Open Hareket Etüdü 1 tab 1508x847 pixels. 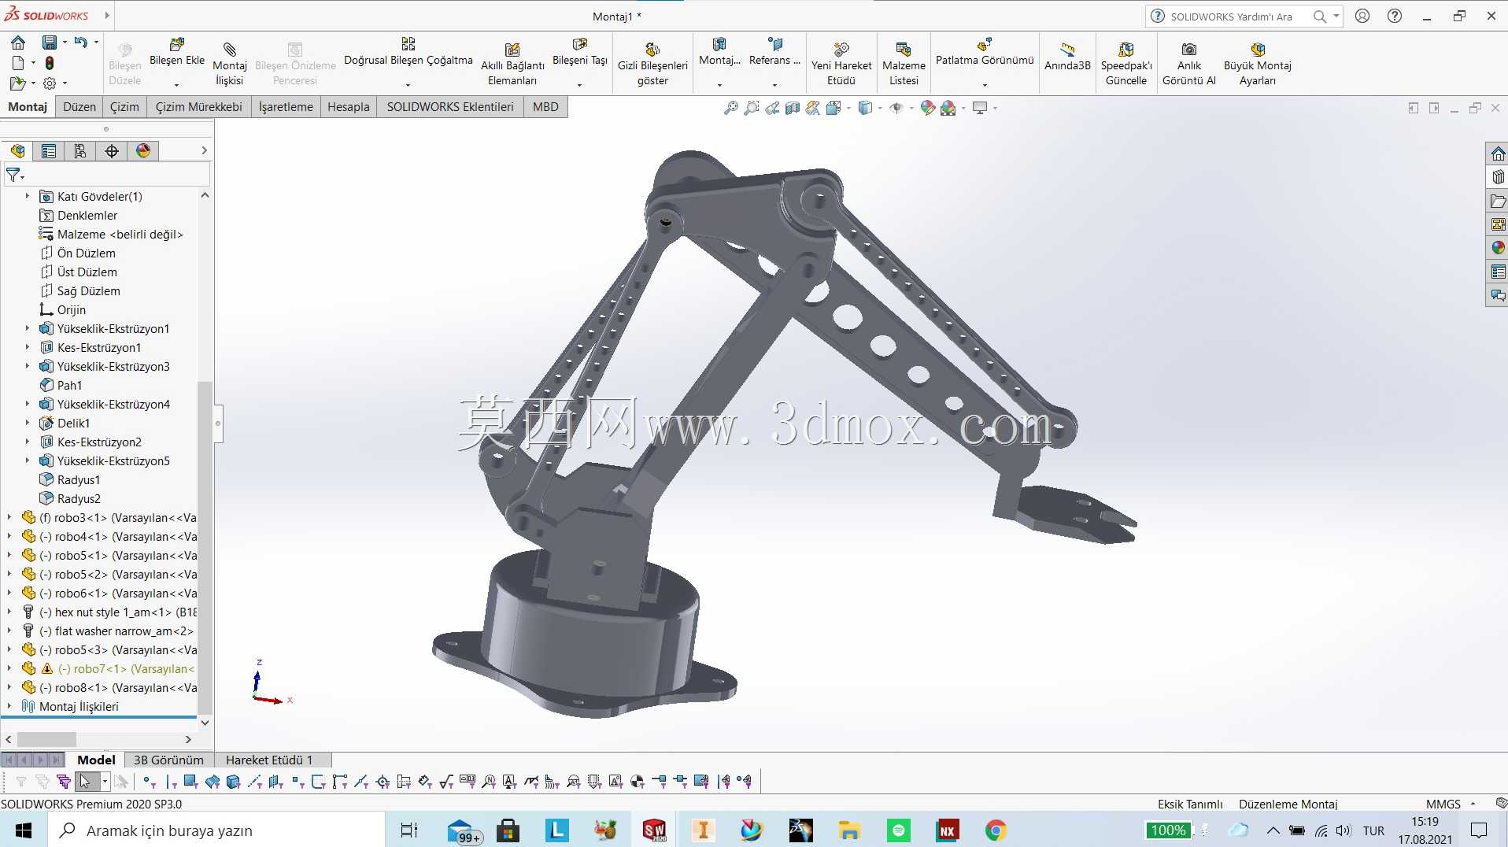(x=269, y=760)
